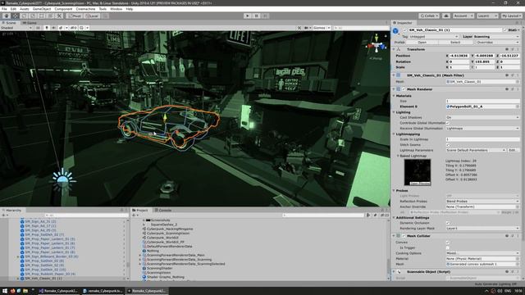This screenshot has width=525, height=295.
Task: Toggle the object active checkbox
Action: pos(404,30)
